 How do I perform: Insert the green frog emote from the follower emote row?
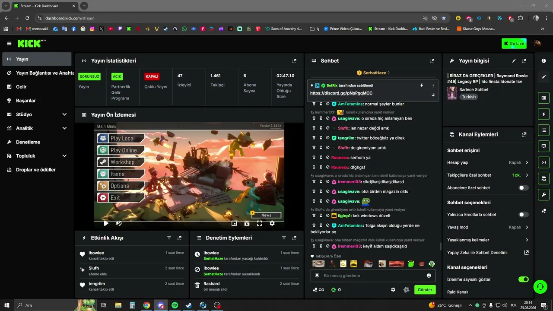point(411,264)
